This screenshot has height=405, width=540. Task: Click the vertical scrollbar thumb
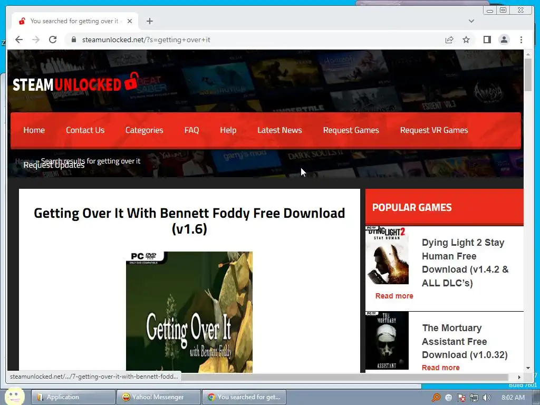[x=528, y=75]
